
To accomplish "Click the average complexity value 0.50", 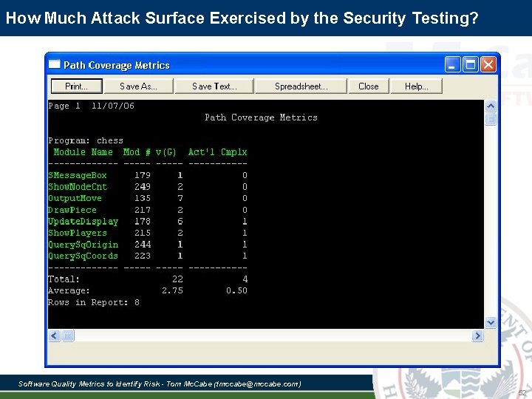I will (237, 291).
